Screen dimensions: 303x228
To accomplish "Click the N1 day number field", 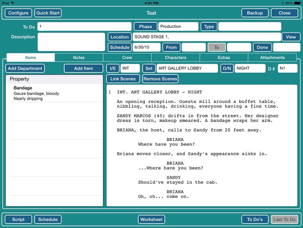I will point(288,68).
